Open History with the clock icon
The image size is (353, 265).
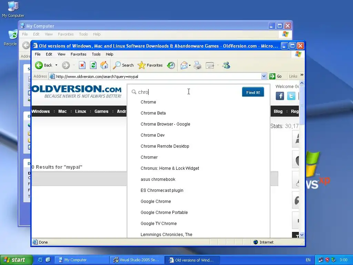[171, 65]
